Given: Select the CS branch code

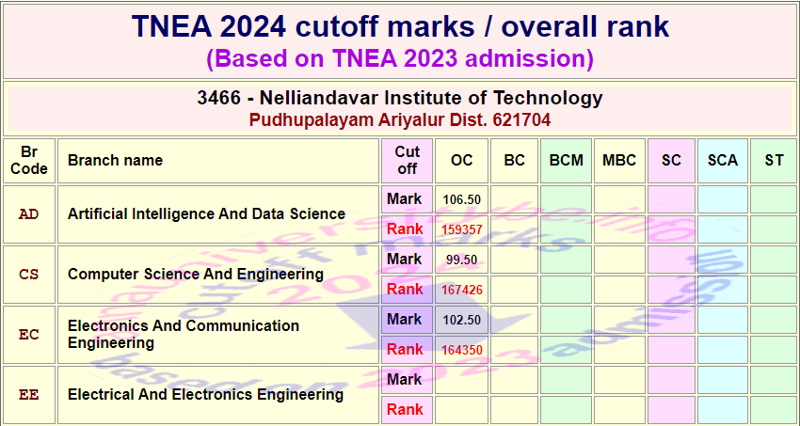Looking at the screenshot, I should pyautogui.click(x=29, y=275).
